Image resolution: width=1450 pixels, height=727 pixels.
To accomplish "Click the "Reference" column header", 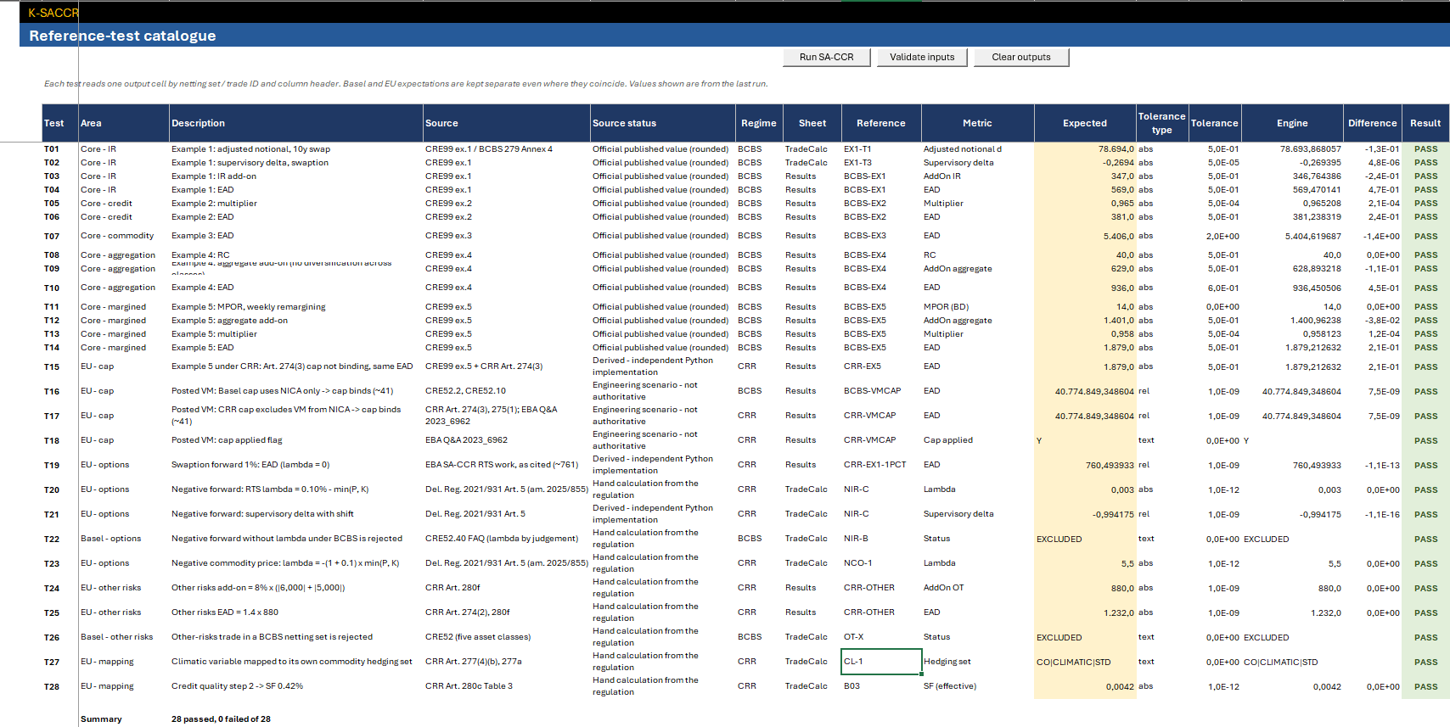I will (x=881, y=123).
